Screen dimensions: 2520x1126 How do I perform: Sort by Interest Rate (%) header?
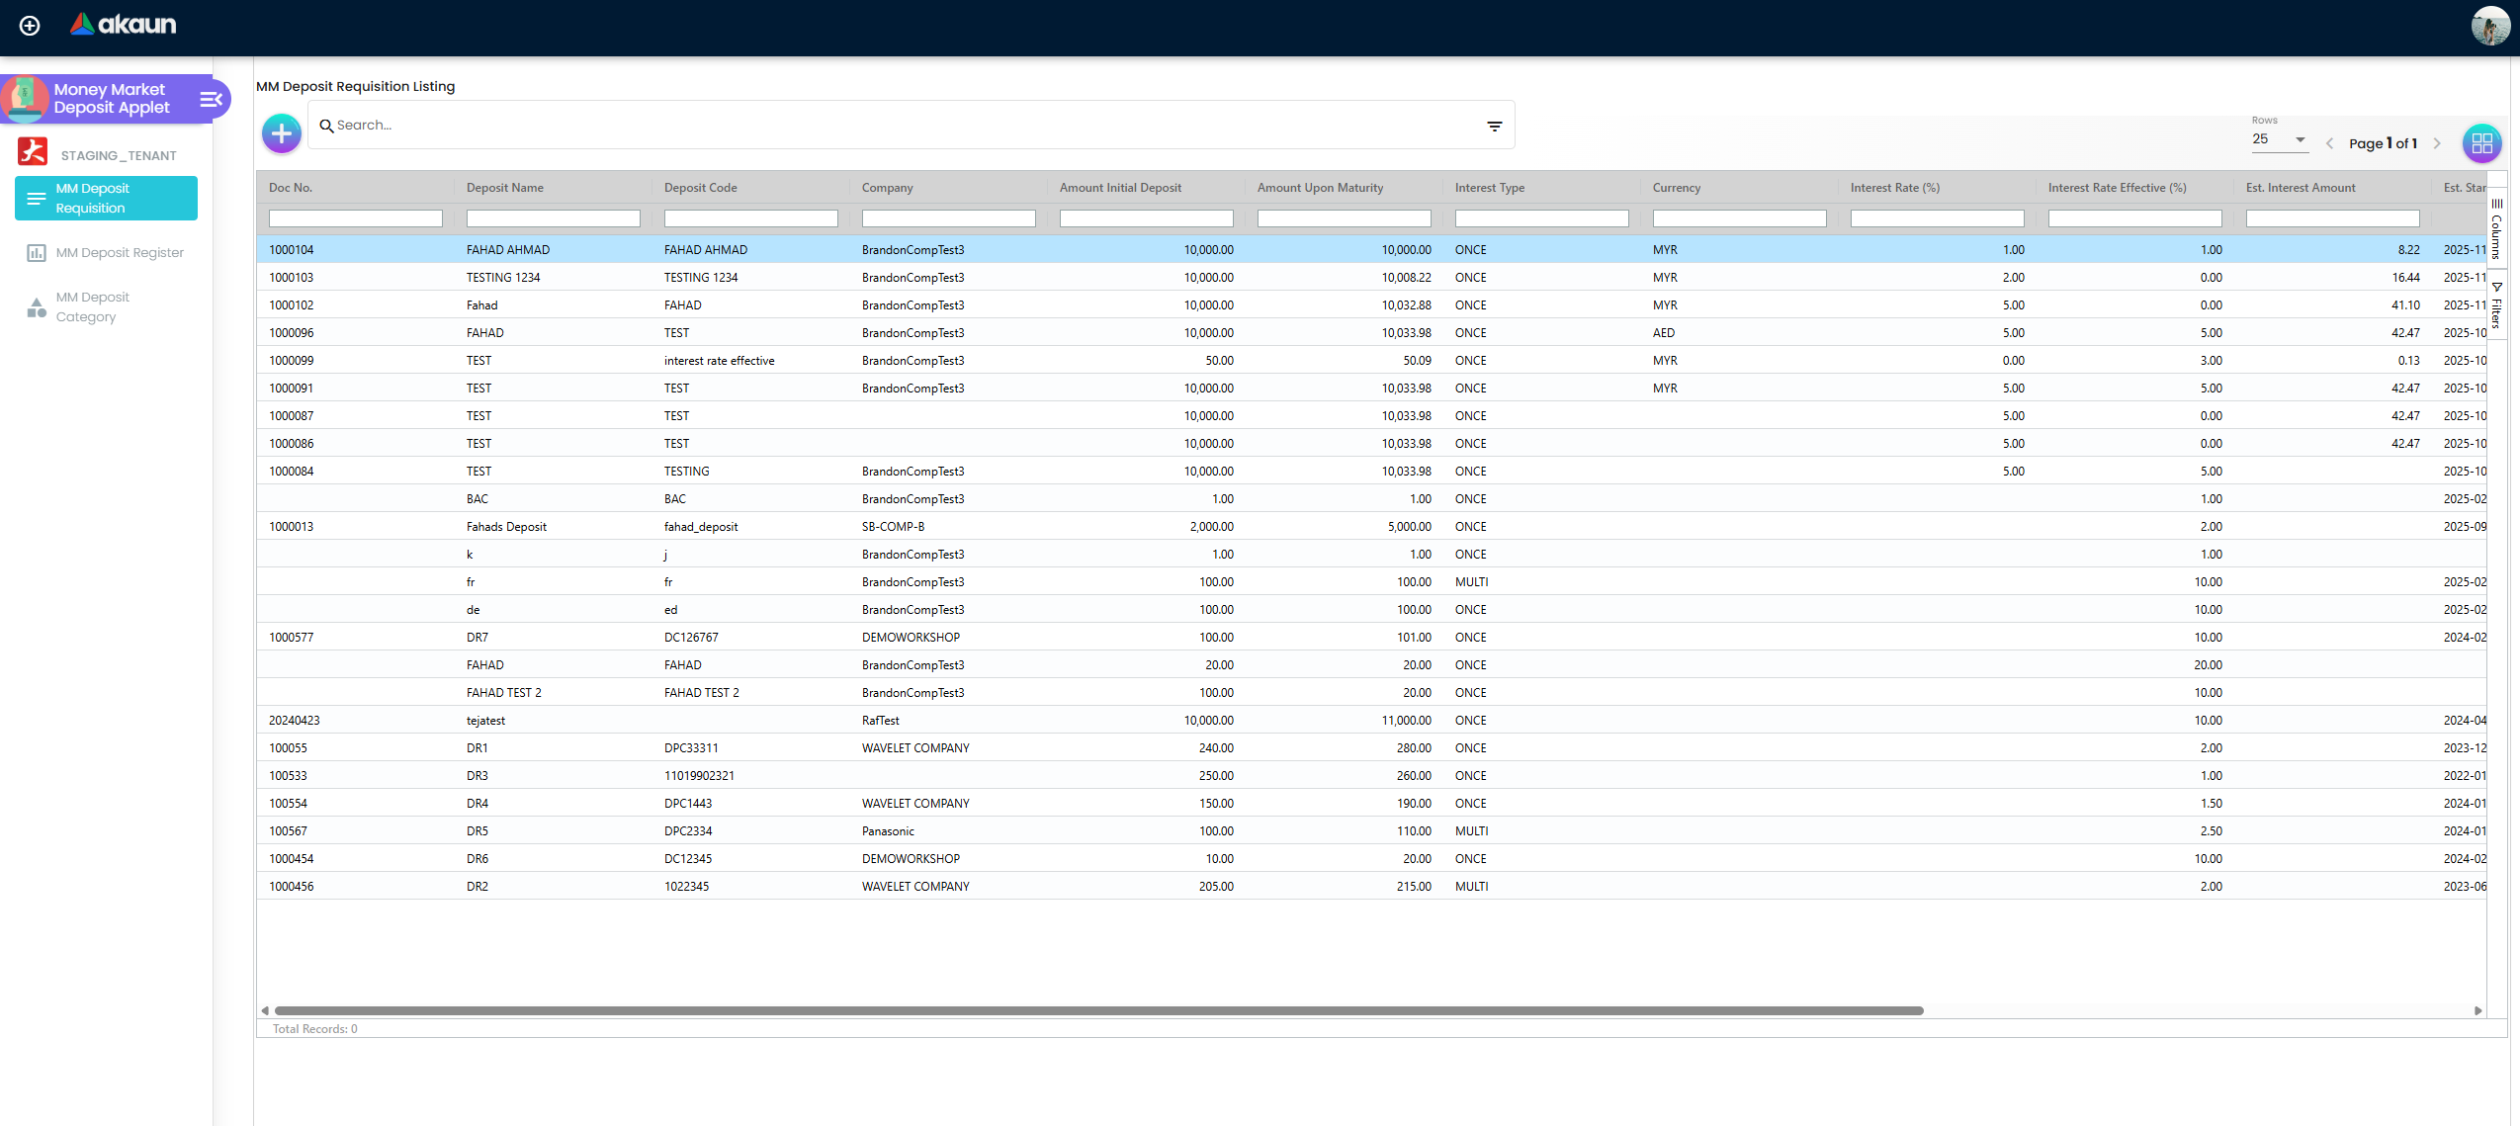[x=1895, y=188]
